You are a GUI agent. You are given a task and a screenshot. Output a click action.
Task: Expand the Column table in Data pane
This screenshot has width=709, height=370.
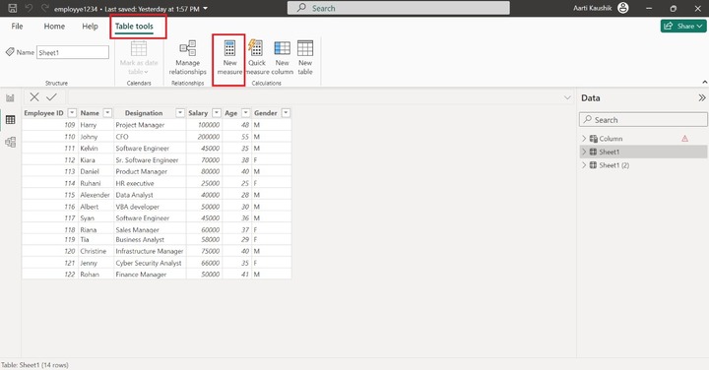click(584, 139)
